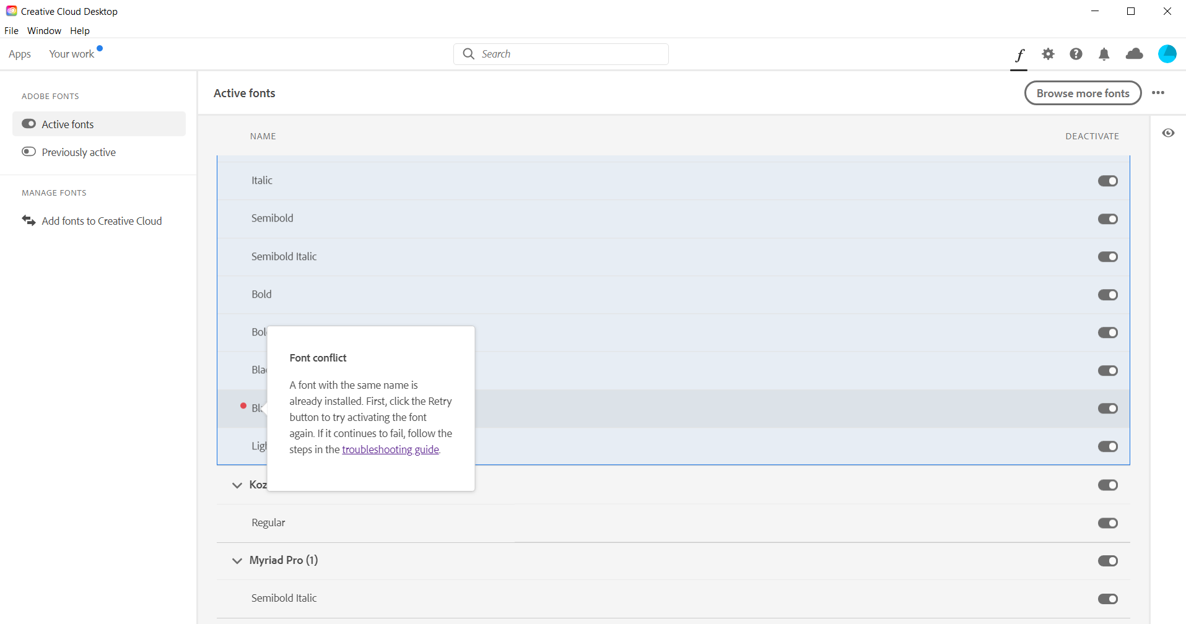Toggle the partly hidden Black row switch

click(x=1107, y=371)
